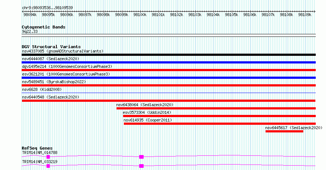This screenshot has width=326, height=170.
Task: Click the 98095k ruler tick label
Action: click(48, 15)
